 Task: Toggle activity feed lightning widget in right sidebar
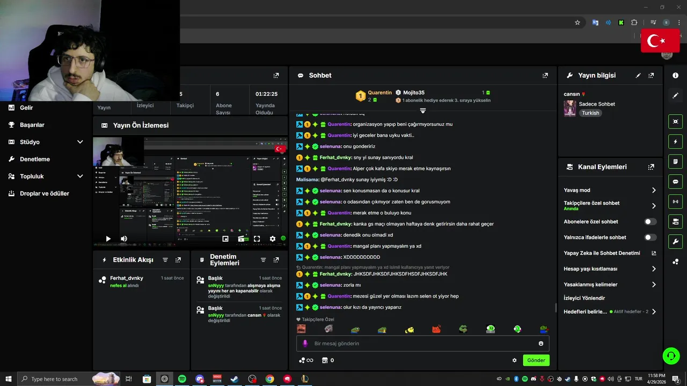coord(675,142)
